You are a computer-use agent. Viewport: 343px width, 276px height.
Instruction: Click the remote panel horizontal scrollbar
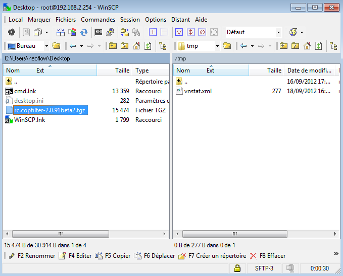coord(235,234)
